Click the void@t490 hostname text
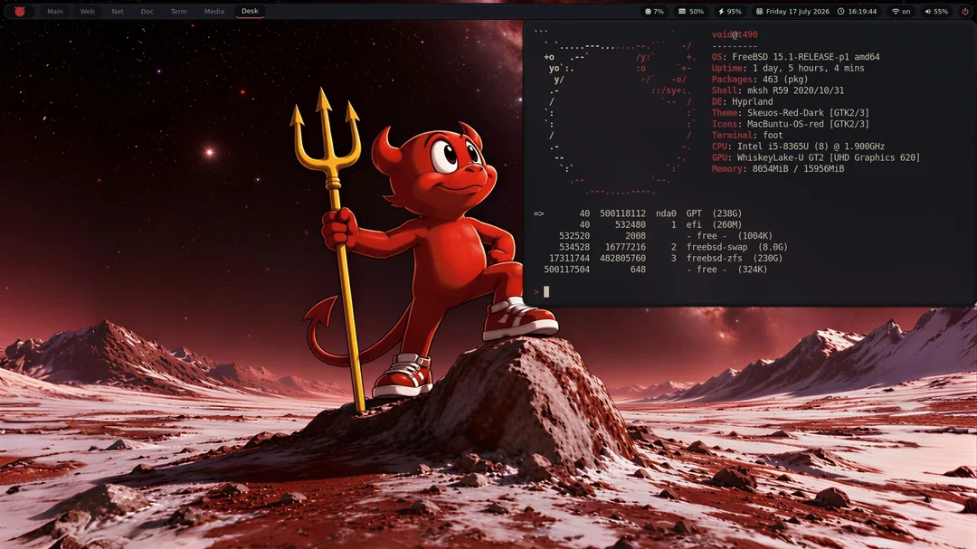The width and height of the screenshot is (977, 549). tap(735, 34)
